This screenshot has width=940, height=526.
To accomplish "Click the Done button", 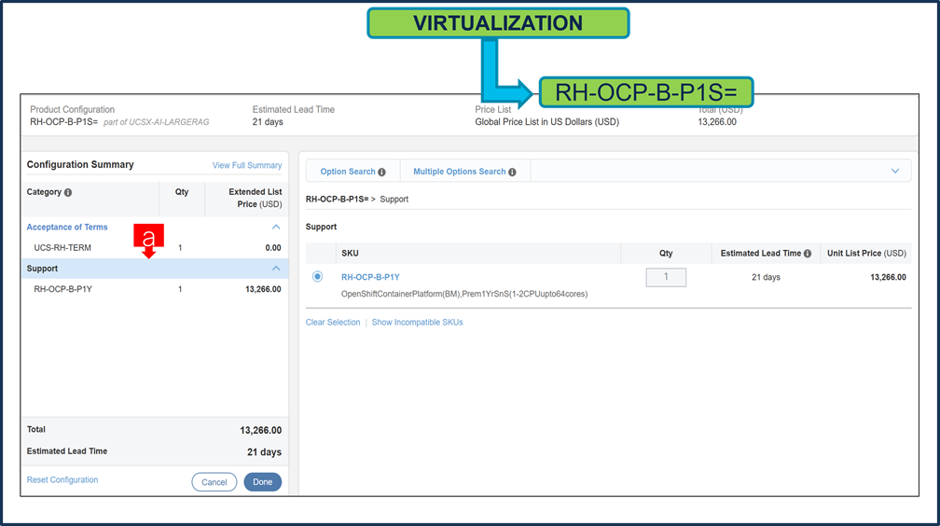I will [263, 481].
